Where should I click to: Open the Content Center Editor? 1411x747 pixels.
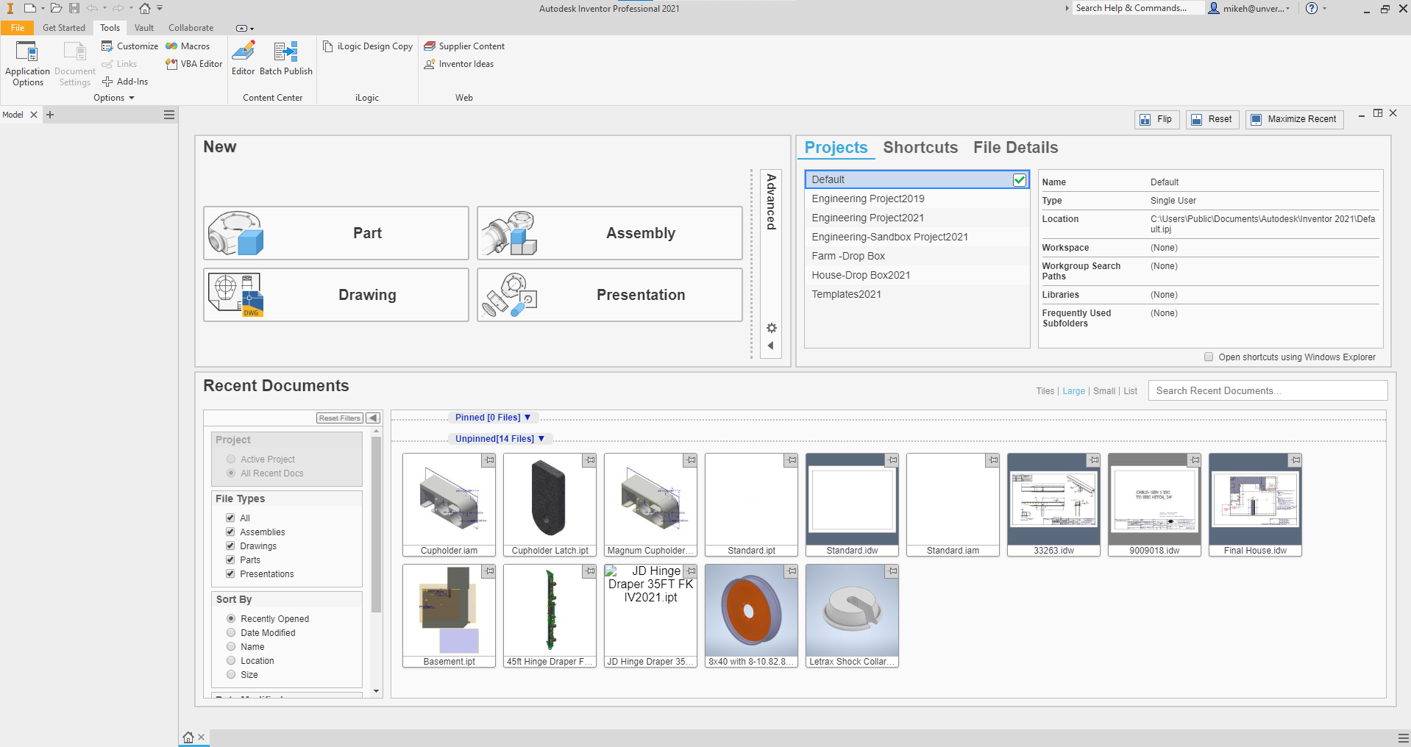pyautogui.click(x=243, y=59)
